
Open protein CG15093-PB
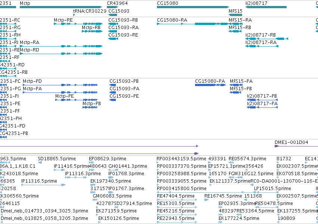(124, 81)
